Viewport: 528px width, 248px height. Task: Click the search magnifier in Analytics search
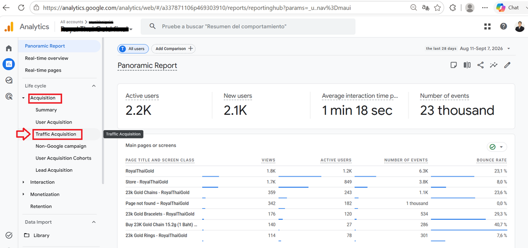tap(153, 26)
